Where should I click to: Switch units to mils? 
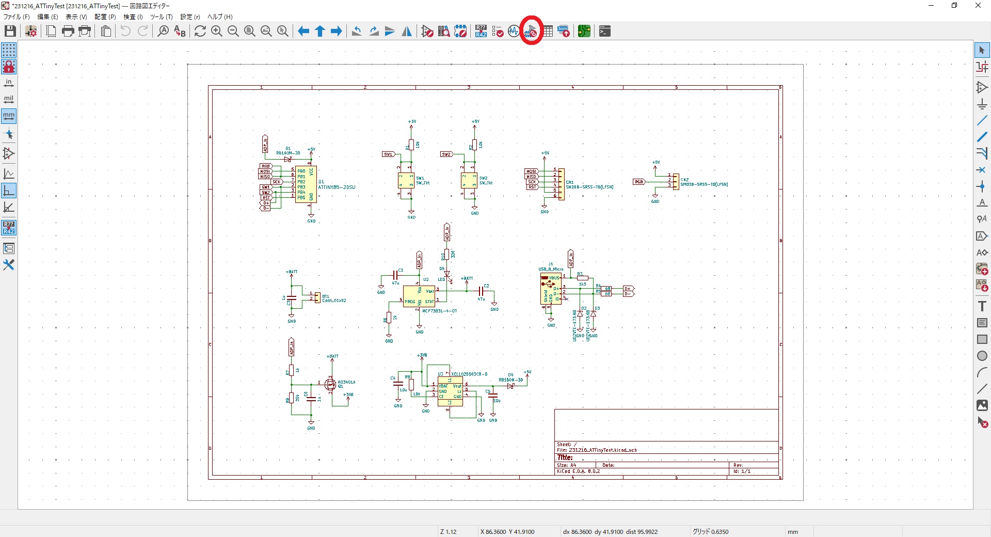click(9, 100)
